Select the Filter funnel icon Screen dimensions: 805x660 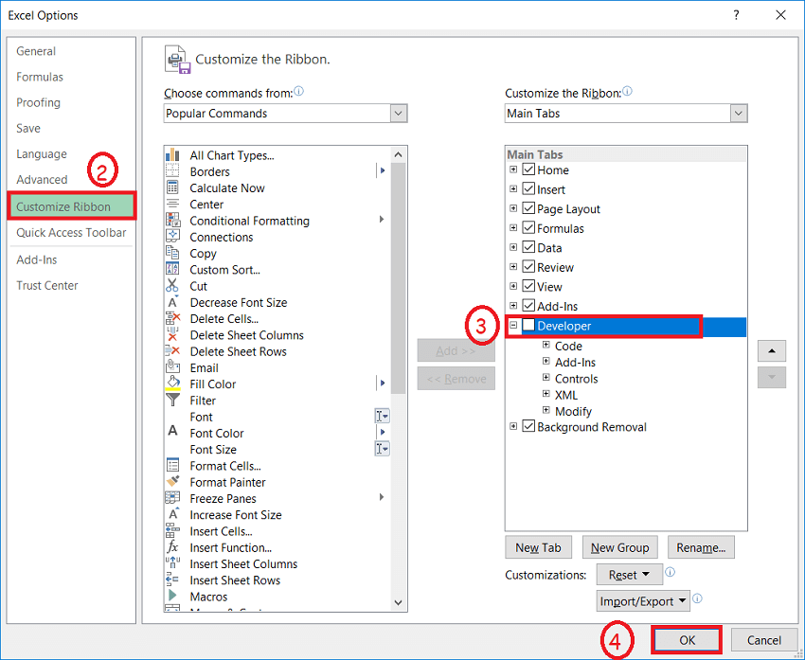pos(172,401)
